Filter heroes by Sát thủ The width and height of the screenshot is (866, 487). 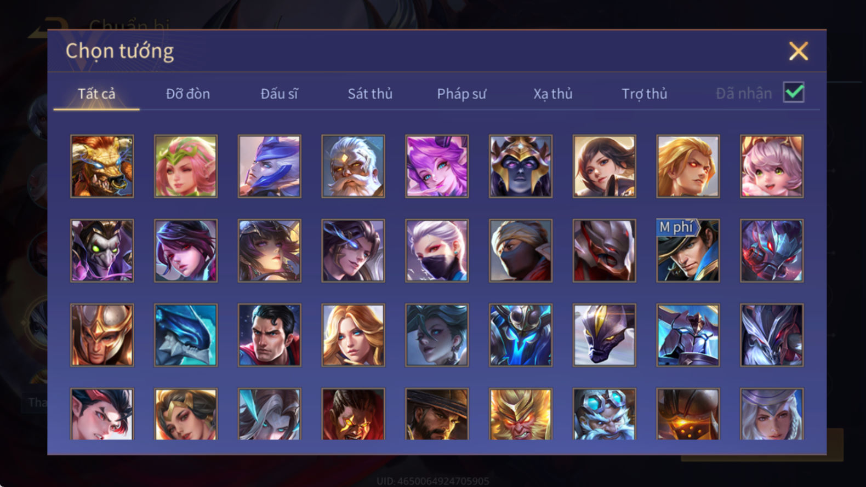pyautogui.click(x=370, y=94)
